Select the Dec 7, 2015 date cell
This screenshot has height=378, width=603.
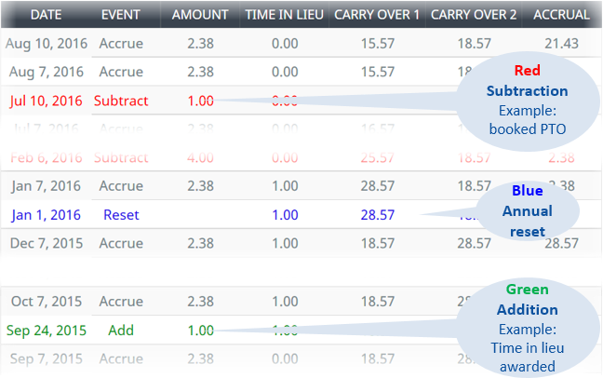tap(46, 243)
